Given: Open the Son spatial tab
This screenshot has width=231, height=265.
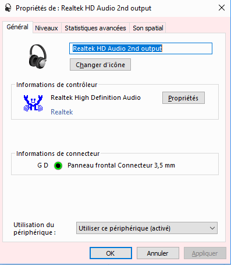Looking at the screenshot, I should click(148, 28).
